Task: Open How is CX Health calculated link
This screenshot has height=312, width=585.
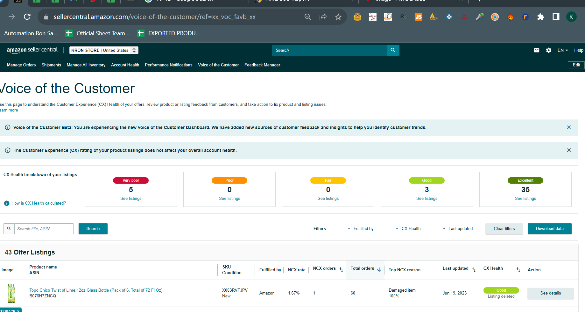Action: click(39, 203)
